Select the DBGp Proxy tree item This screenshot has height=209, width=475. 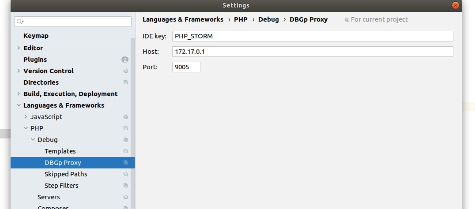coord(73,163)
